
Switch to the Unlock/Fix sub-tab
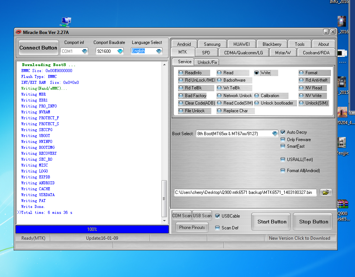pyautogui.click(x=207, y=62)
